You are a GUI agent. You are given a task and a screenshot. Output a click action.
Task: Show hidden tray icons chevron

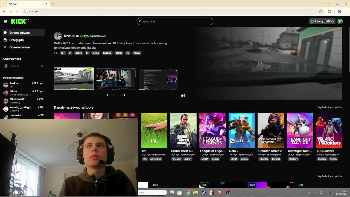pyautogui.click(x=310, y=193)
